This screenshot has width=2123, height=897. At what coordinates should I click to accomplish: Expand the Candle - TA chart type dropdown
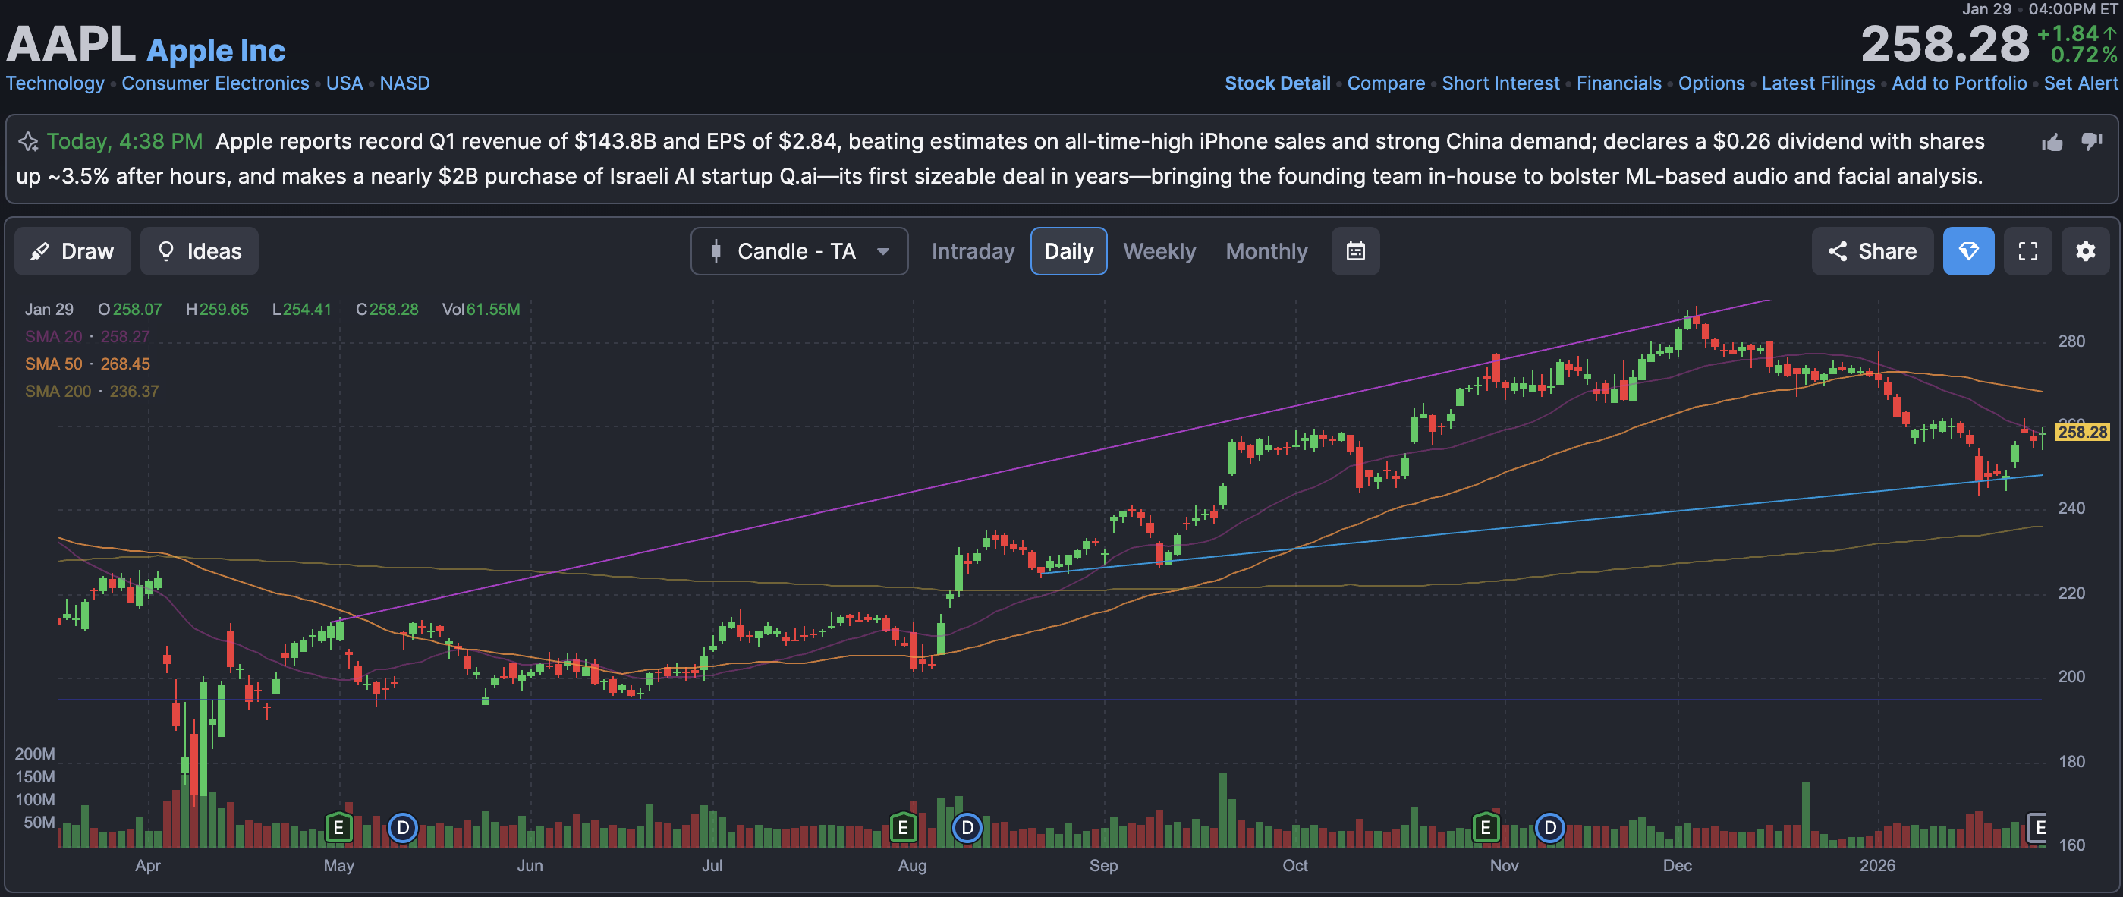[x=799, y=251]
